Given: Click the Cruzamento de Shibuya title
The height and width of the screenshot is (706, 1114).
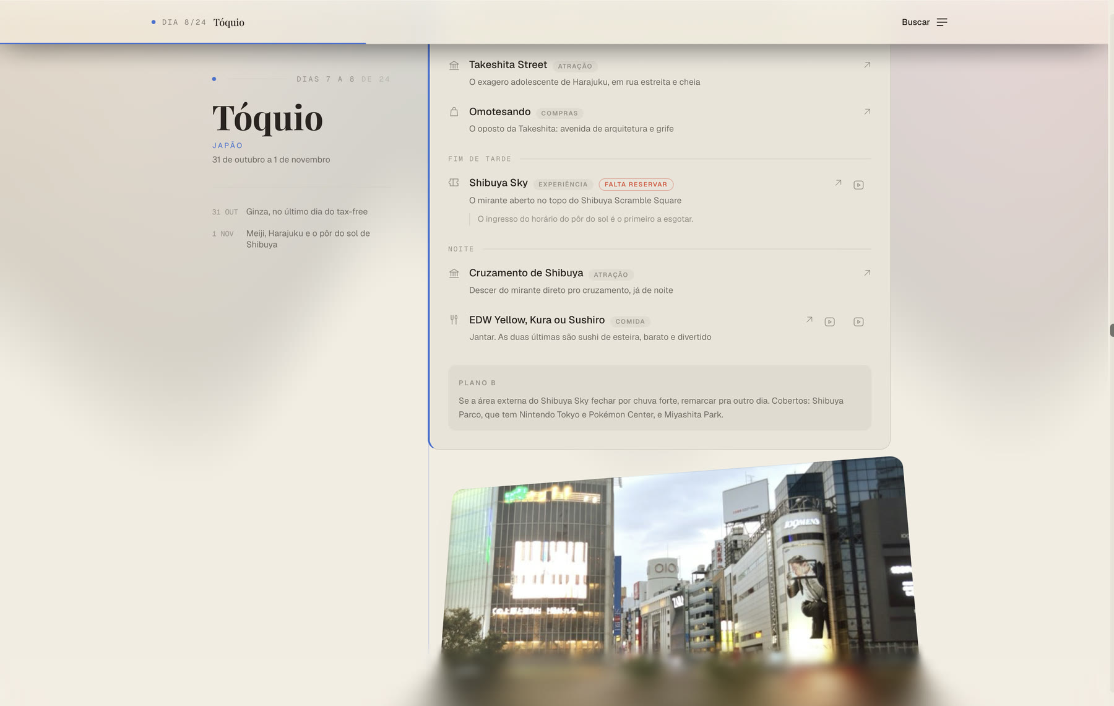Looking at the screenshot, I should tap(526, 273).
